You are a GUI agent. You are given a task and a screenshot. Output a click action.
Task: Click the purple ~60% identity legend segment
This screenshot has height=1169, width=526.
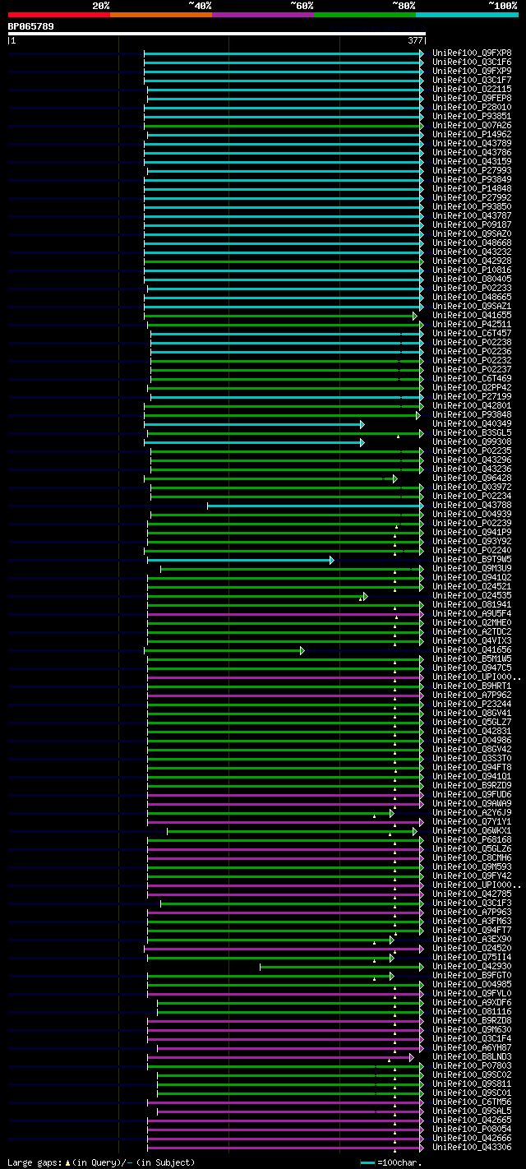pos(263,15)
